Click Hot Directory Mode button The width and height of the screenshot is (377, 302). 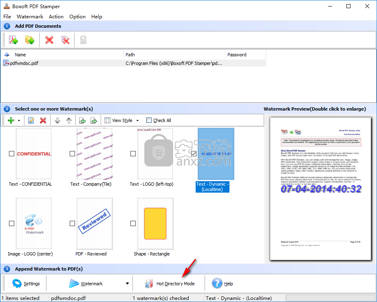(170, 284)
